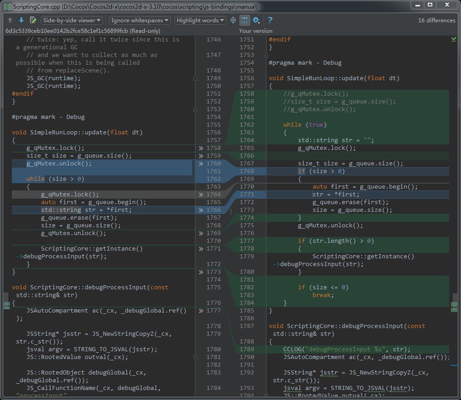This screenshot has width=461, height=400.
Task: Click the right pane error stripe marker
Action: (455, 365)
